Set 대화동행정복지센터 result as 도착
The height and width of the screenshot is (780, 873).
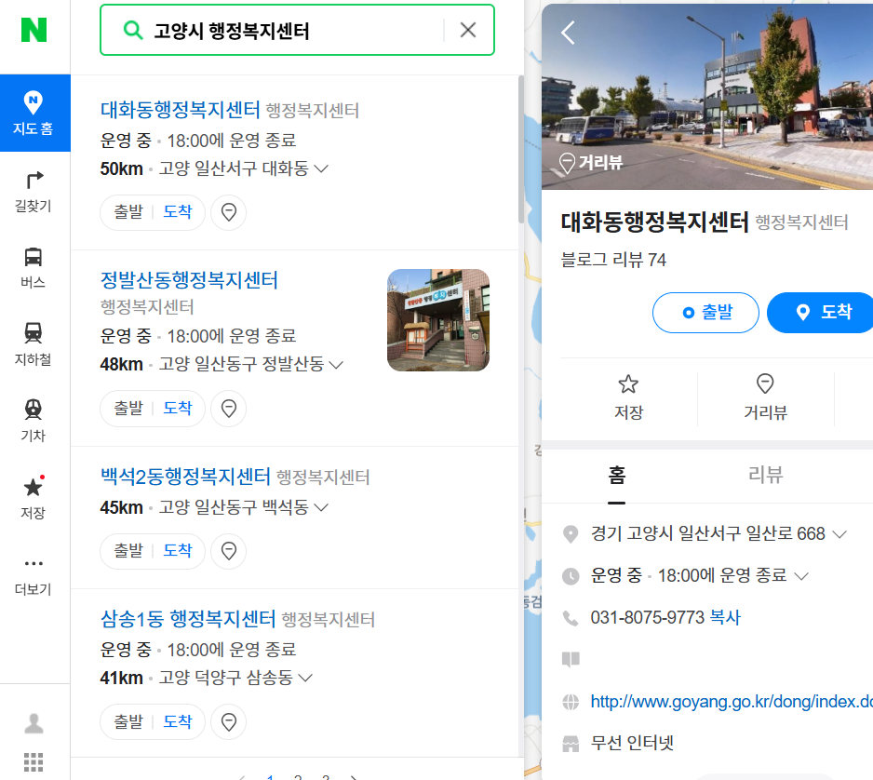click(178, 212)
